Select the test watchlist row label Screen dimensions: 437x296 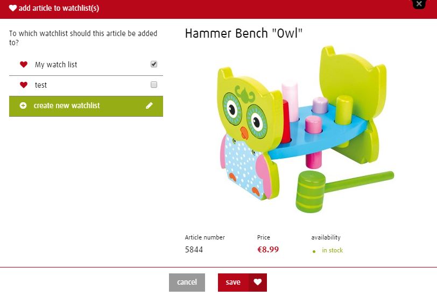41,85
